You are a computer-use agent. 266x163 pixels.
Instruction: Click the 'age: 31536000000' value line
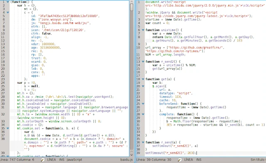click(46, 48)
